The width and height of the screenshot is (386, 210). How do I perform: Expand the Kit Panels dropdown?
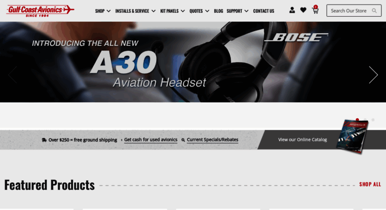pyautogui.click(x=172, y=11)
